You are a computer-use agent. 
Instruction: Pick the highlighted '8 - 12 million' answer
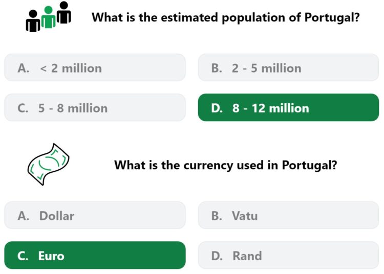tap(288, 107)
